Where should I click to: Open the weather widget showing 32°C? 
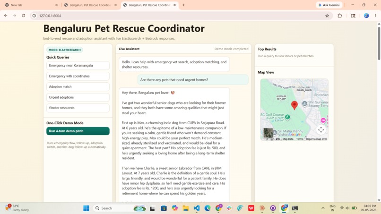tap(17, 208)
